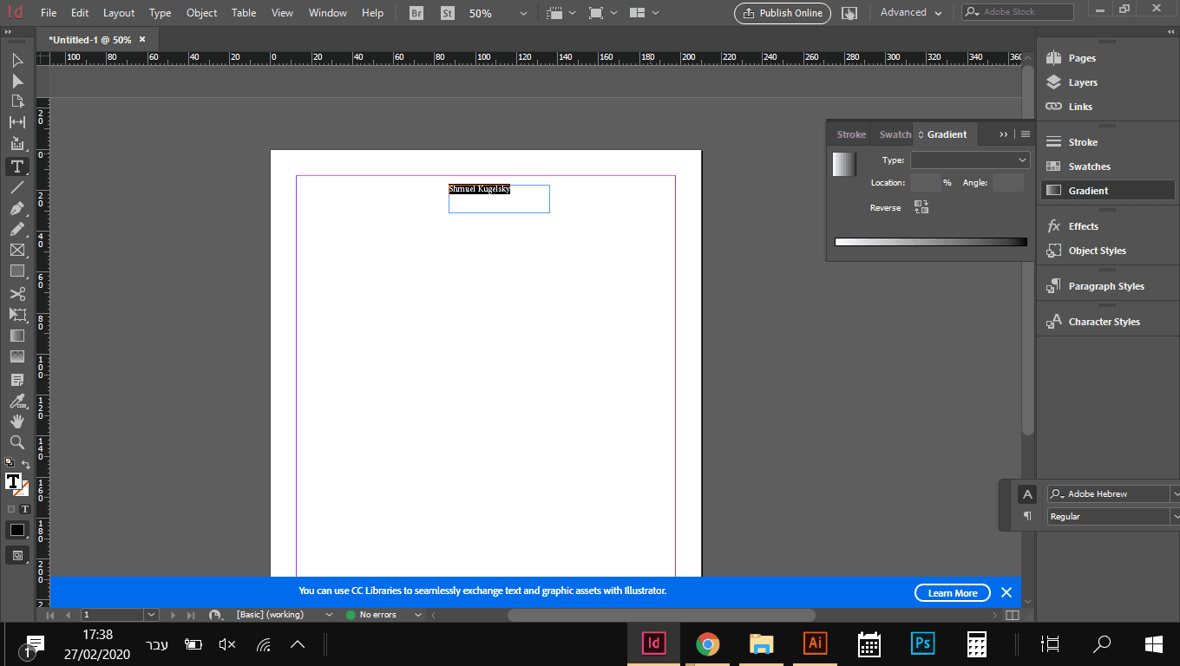Click Learn More in blue banner

[952, 593]
